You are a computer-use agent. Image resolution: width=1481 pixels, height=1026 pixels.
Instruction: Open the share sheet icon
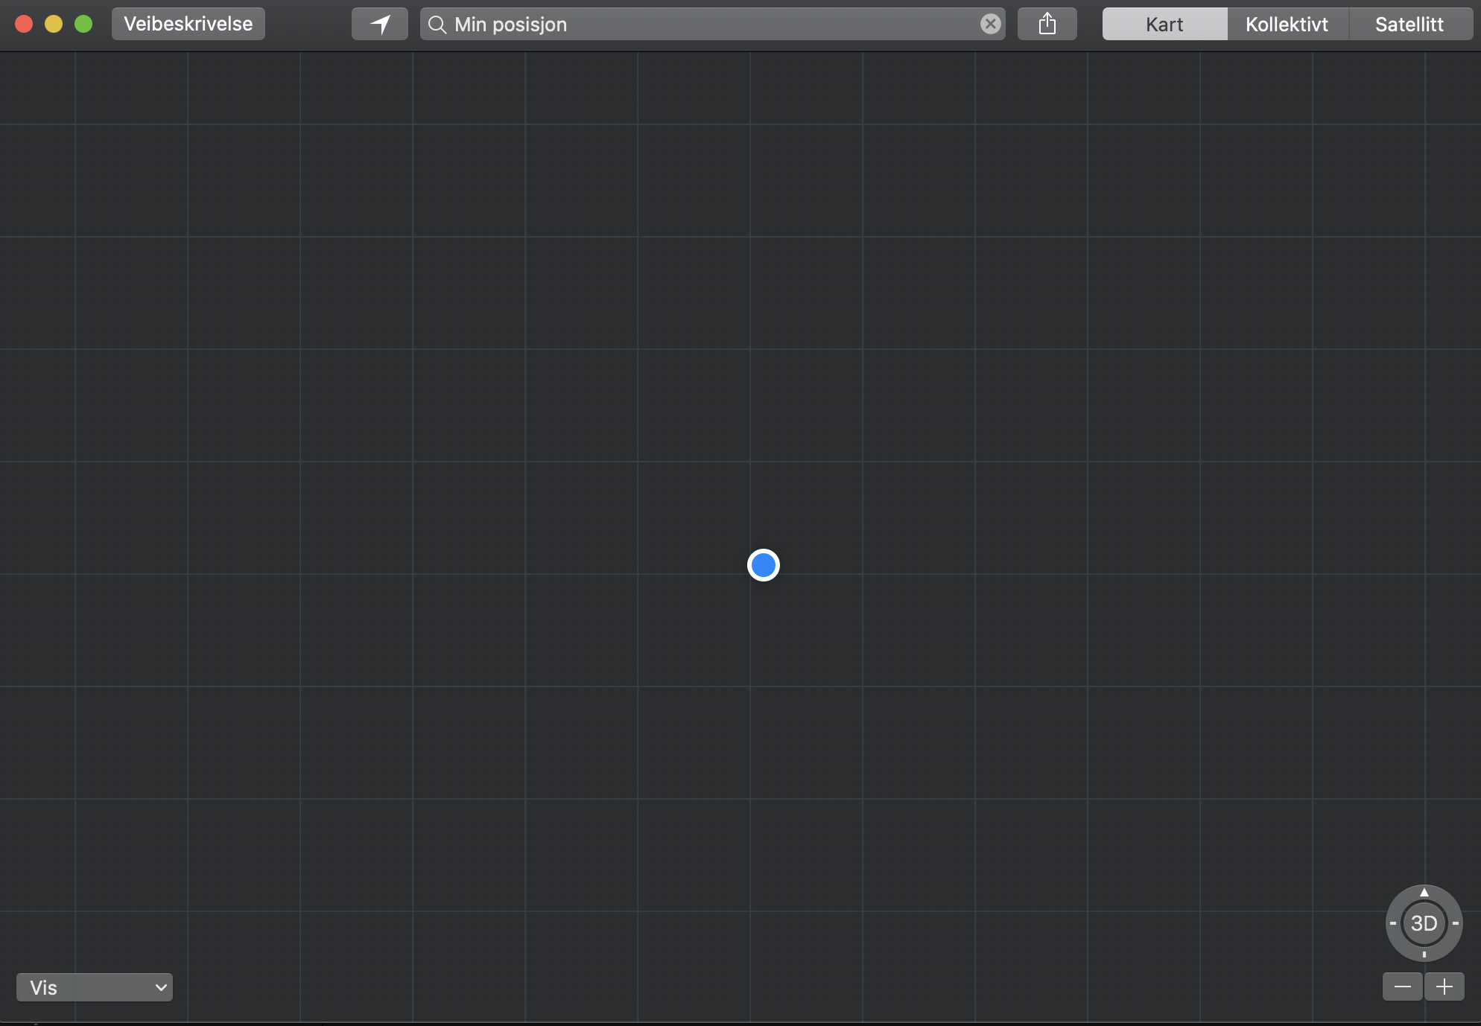(1047, 24)
